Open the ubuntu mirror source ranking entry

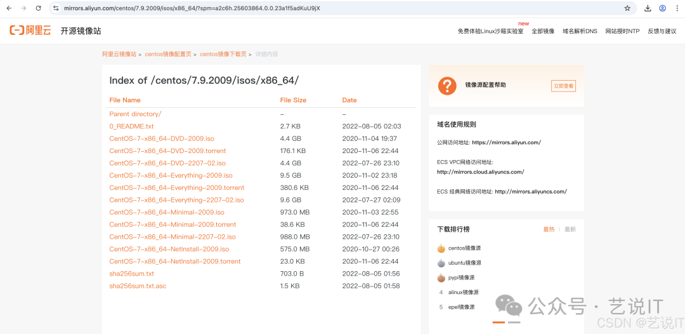(x=464, y=263)
